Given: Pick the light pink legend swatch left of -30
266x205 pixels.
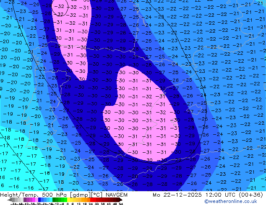Looking at the screenshot, I should point(37,200).
